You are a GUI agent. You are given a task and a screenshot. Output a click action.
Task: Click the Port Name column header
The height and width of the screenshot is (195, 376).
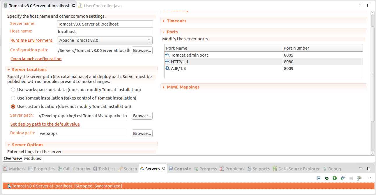223,48
